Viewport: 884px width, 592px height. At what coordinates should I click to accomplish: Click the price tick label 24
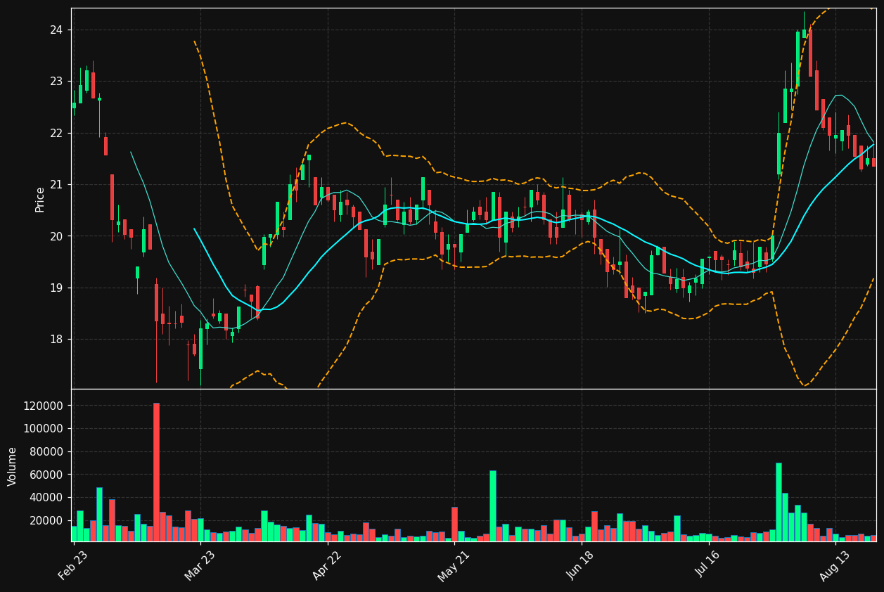(x=56, y=30)
